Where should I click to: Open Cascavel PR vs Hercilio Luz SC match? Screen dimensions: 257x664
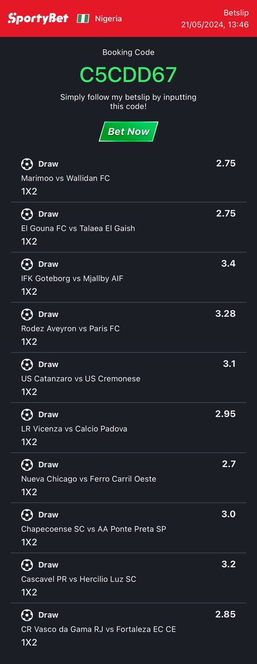click(78, 579)
